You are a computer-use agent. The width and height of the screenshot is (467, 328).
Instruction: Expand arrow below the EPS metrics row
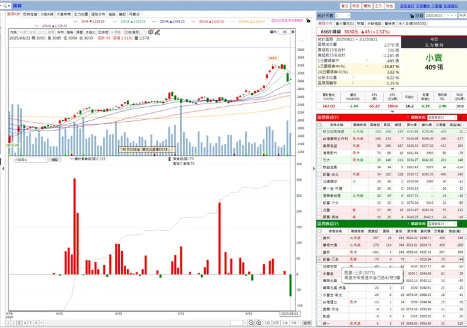click(x=393, y=112)
